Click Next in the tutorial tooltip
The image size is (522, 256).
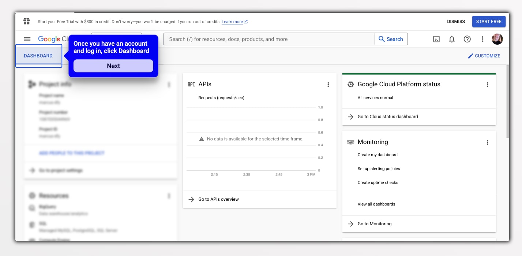tap(113, 66)
